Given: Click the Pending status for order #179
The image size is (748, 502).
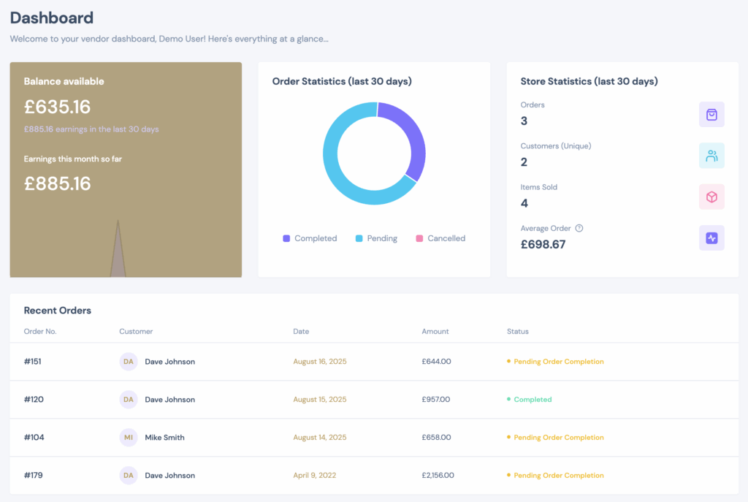Looking at the screenshot, I should click(558, 476).
